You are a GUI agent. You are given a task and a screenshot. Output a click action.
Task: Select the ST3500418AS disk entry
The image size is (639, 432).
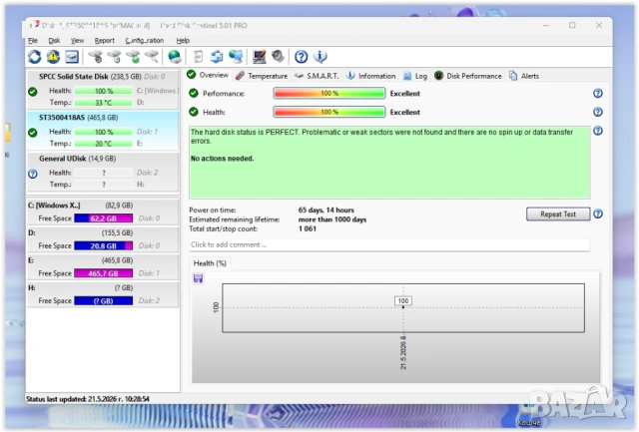pyautogui.click(x=103, y=131)
